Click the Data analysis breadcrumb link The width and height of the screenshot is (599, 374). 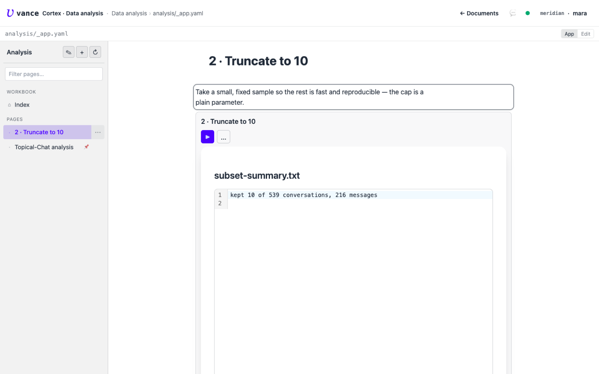(129, 13)
